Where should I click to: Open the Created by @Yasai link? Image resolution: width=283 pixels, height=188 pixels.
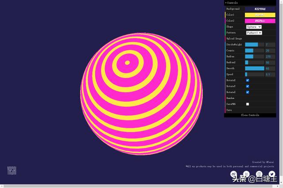pyautogui.click(x=263, y=162)
